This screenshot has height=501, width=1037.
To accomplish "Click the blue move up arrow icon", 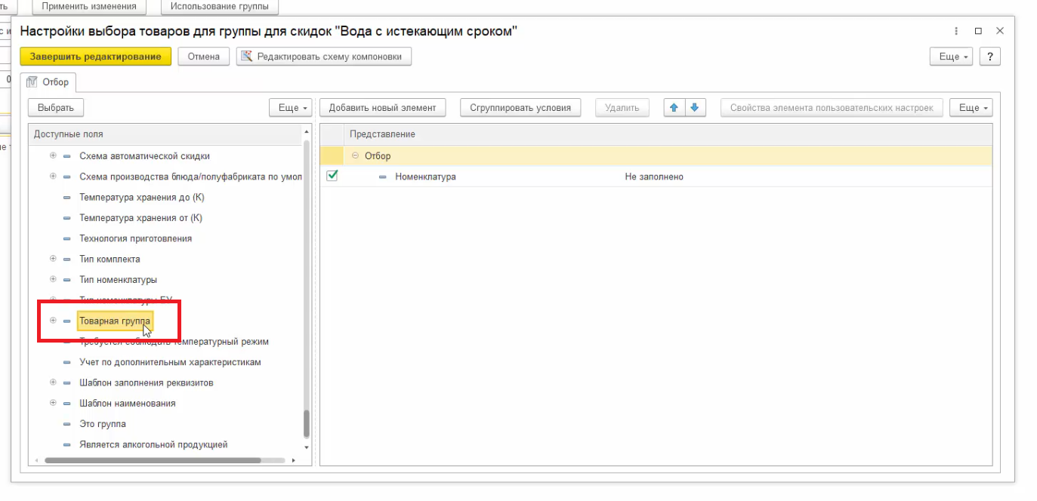I will click(674, 108).
